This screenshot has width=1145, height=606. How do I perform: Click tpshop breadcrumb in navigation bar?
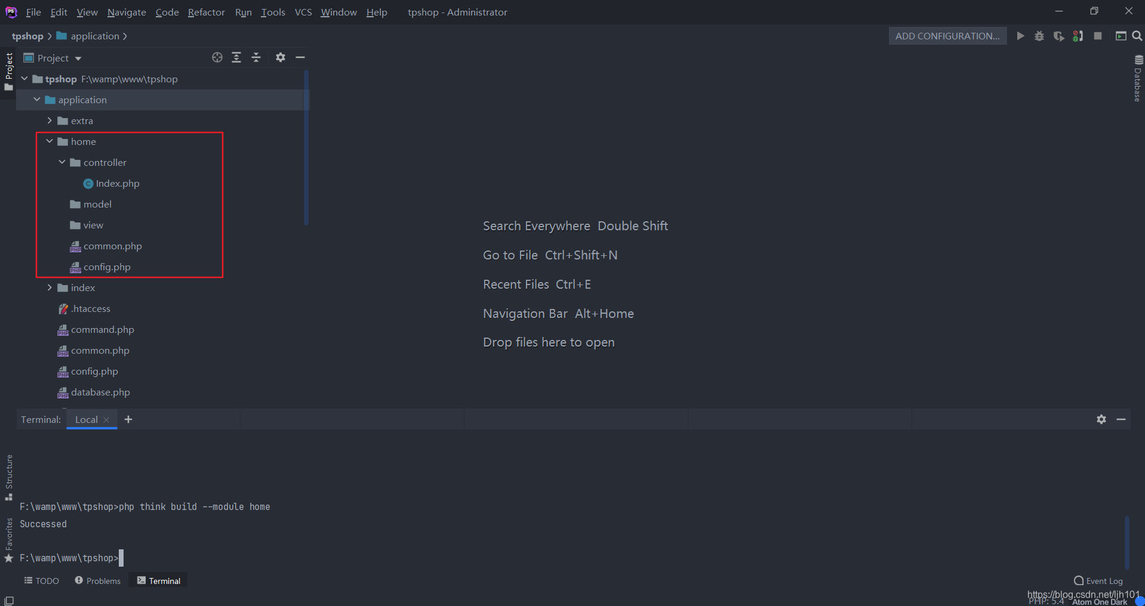pyautogui.click(x=27, y=36)
